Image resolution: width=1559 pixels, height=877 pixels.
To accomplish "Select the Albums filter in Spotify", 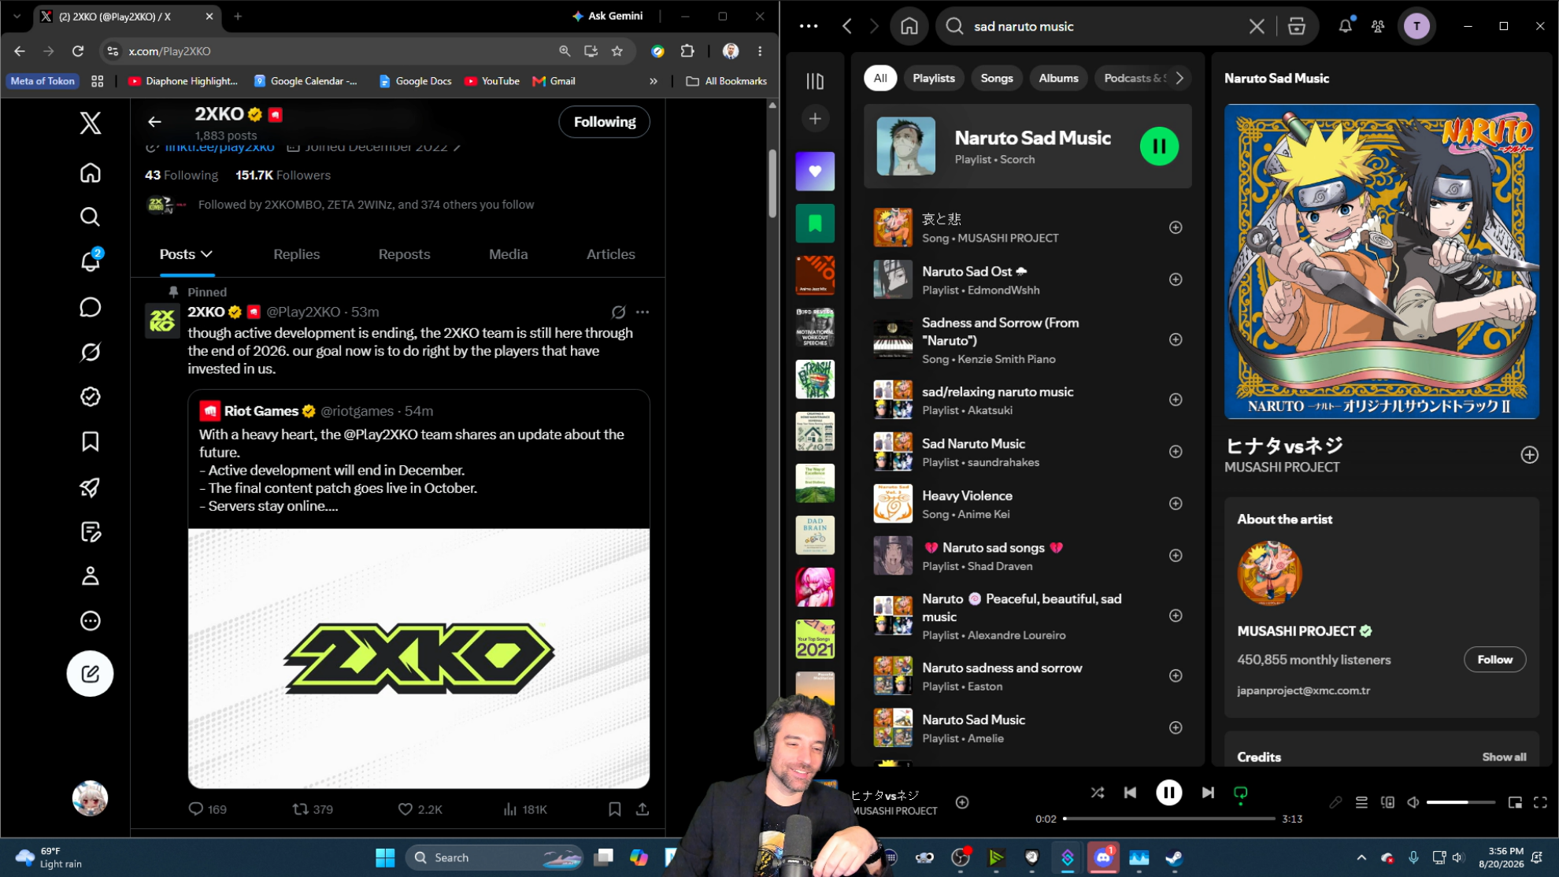I will pyautogui.click(x=1058, y=78).
